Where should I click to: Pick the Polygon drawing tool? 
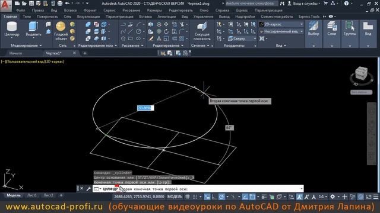coord(123,38)
